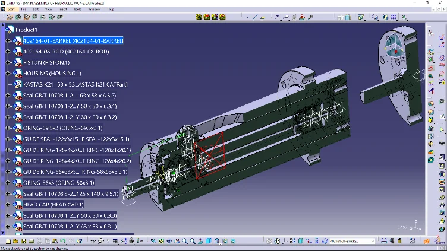This screenshot has height=251, width=447.
Task: Click the Zoom In magnifier icon
Action: [185, 241]
